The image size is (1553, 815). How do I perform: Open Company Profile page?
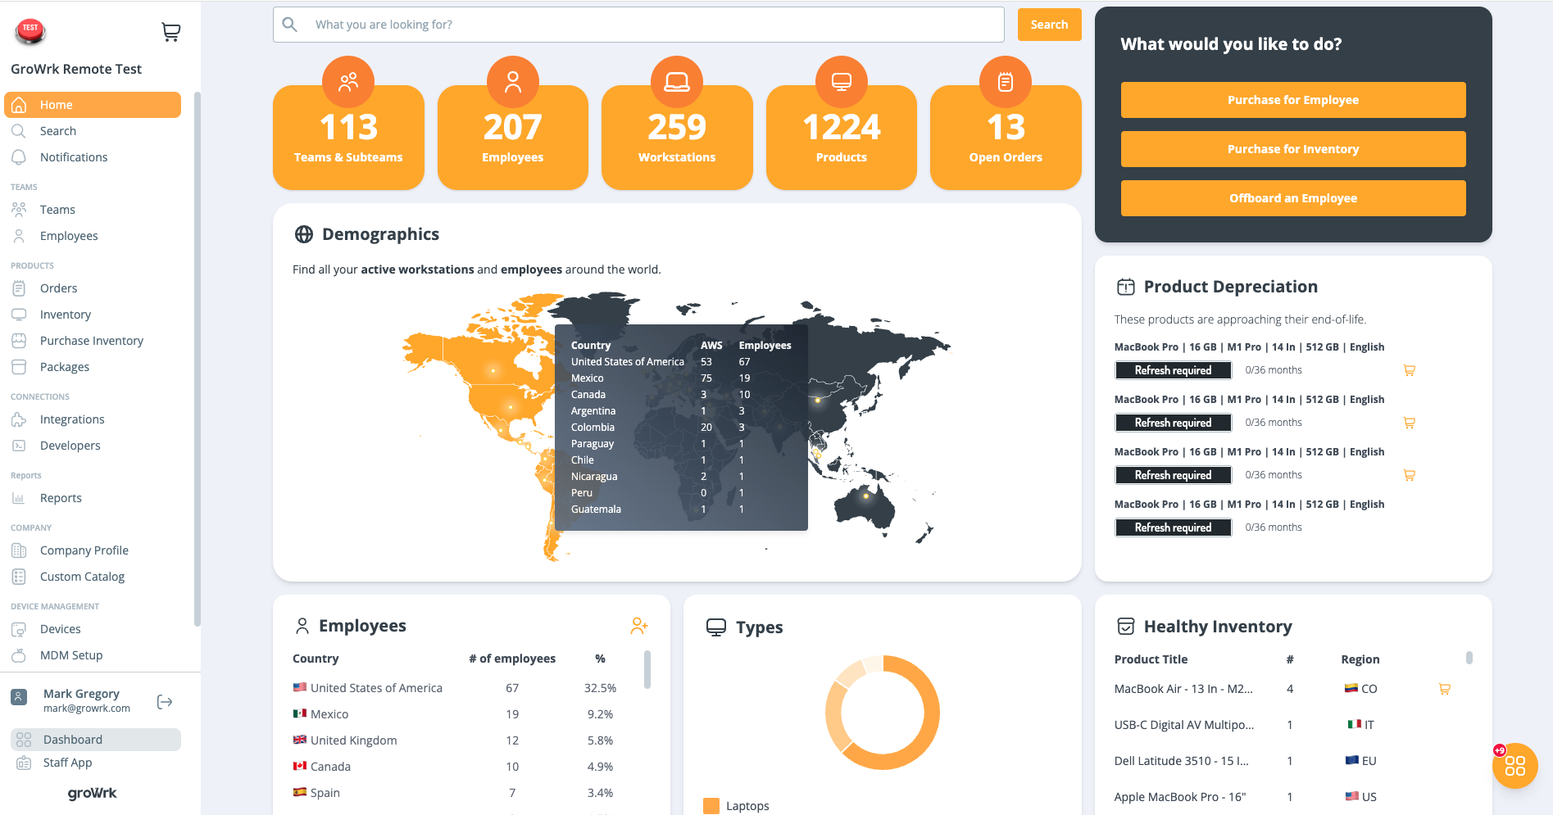pyautogui.click(x=93, y=550)
